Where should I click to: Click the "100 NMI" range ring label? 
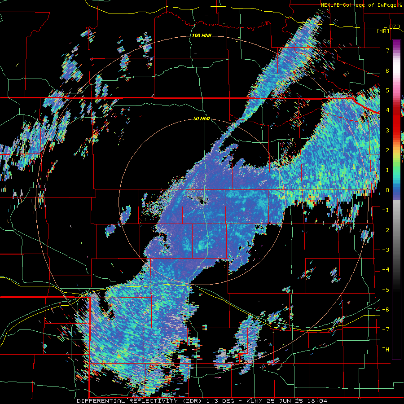click(x=202, y=35)
